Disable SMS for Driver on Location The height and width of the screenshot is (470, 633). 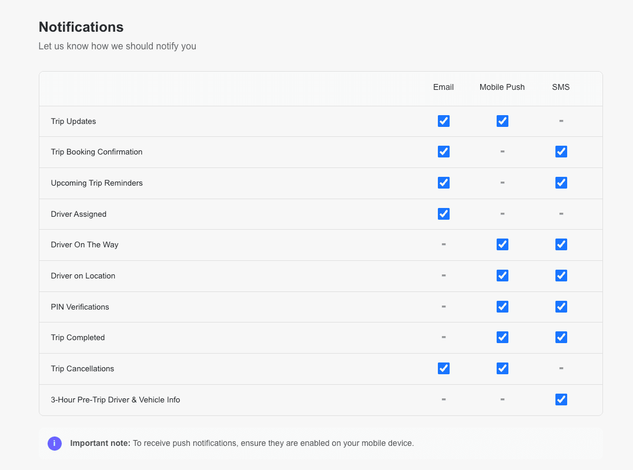561,276
